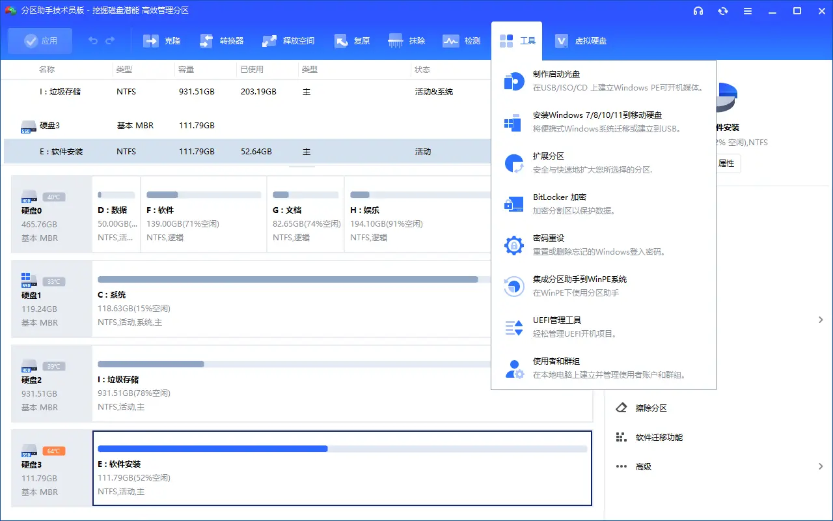This screenshot has width=833, height=521.
Task: Click the 属性 properties button
Action: [727, 163]
